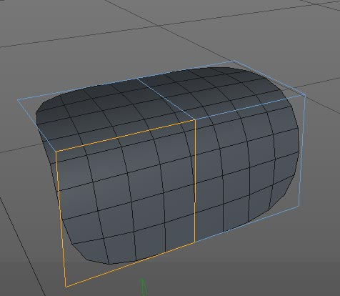Select the orange cage's top-left corner point
The height and width of the screenshot is (296, 340).
tap(56, 152)
